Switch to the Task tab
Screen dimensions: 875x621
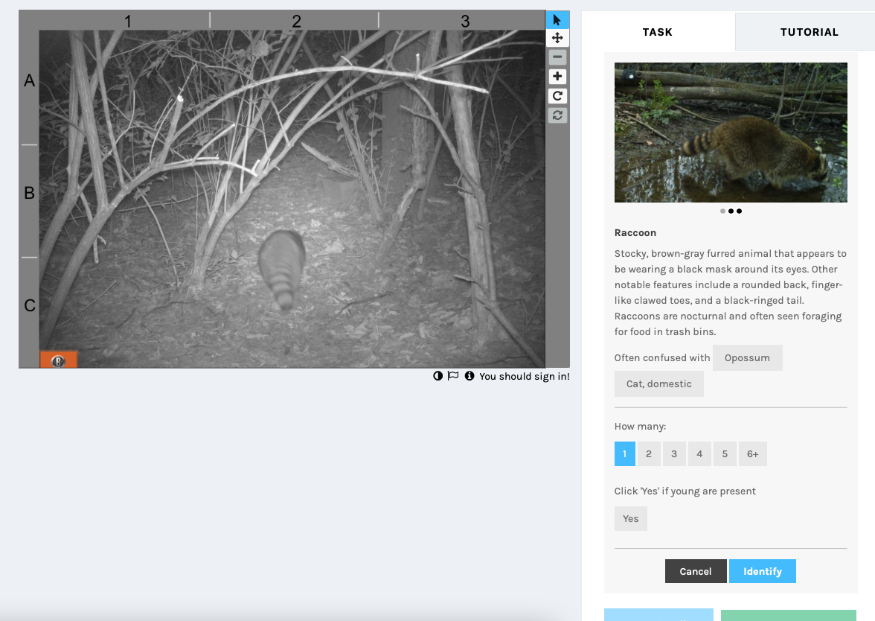coord(658,32)
